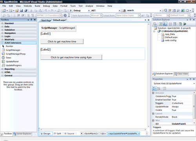This screenshot has height=141, width=196.
Task: Collapse the AJAX Extensions group in Toolbox
Action: pos(2,43)
